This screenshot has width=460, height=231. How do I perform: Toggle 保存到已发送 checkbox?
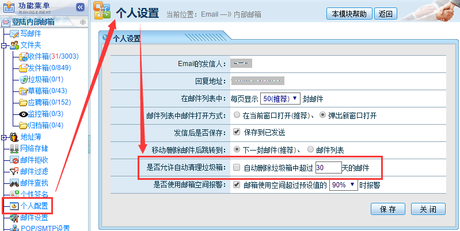click(x=237, y=132)
